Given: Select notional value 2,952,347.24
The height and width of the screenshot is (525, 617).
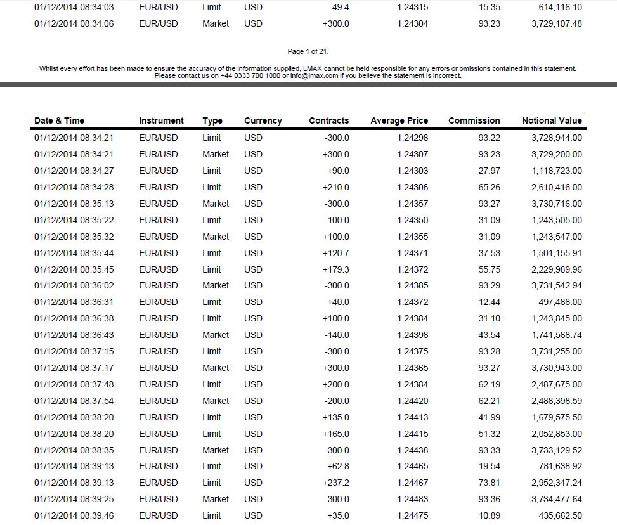Looking at the screenshot, I should [556, 483].
